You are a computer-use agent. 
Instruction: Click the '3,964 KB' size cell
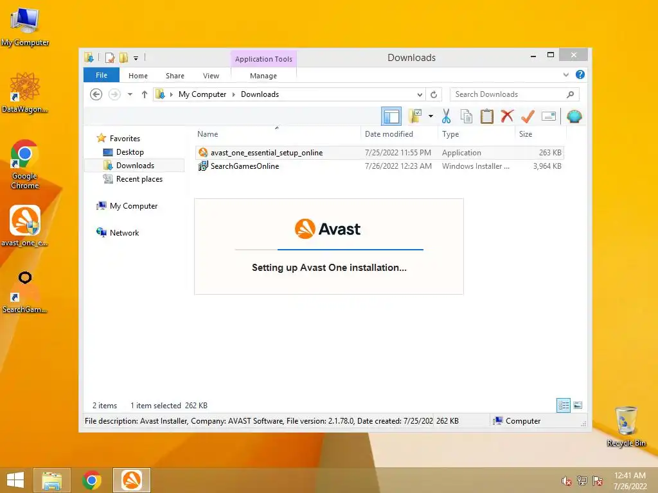(x=547, y=166)
